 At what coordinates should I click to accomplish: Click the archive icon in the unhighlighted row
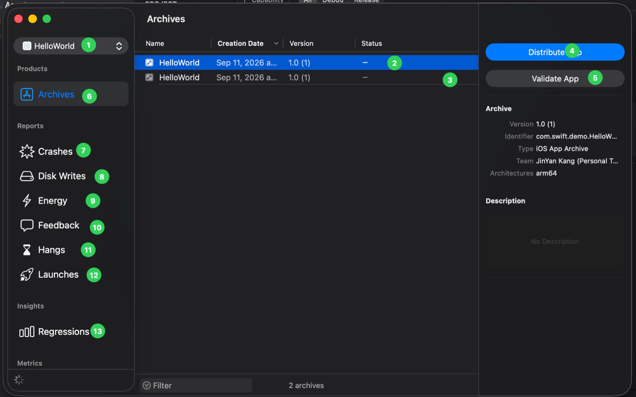coord(149,77)
